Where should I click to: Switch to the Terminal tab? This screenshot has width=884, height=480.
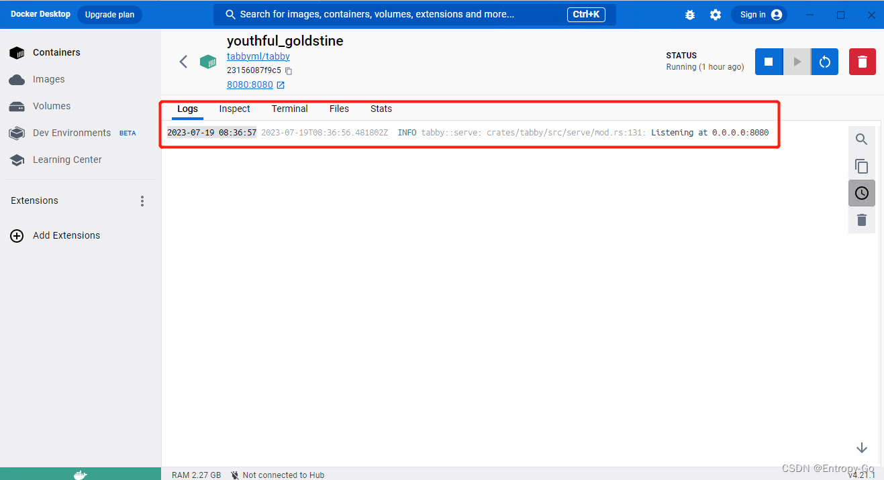[x=289, y=109]
